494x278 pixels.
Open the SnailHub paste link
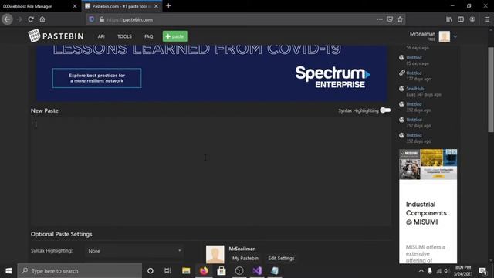pyautogui.click(x=415, y=89)
